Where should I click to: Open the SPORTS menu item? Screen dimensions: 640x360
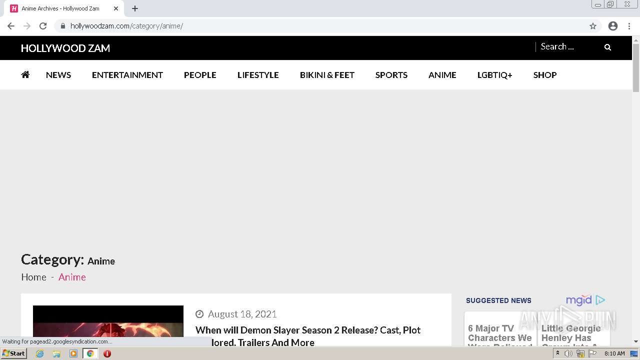coord(391,75)
